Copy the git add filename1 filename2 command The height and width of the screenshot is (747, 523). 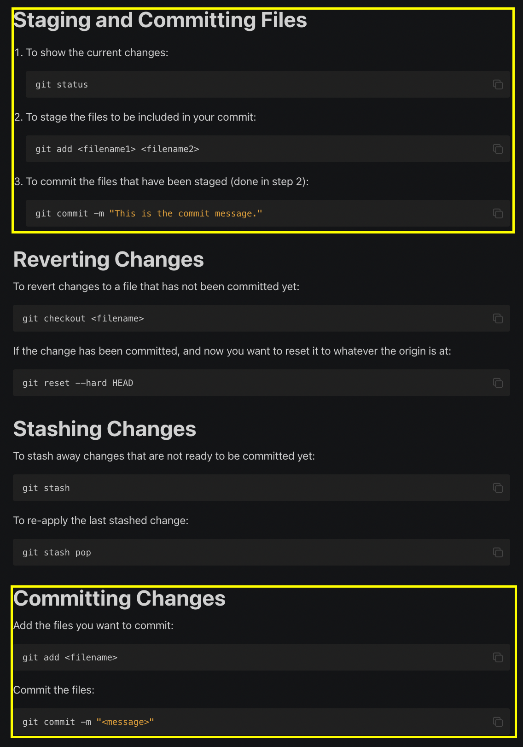click(x=498, y=149)
